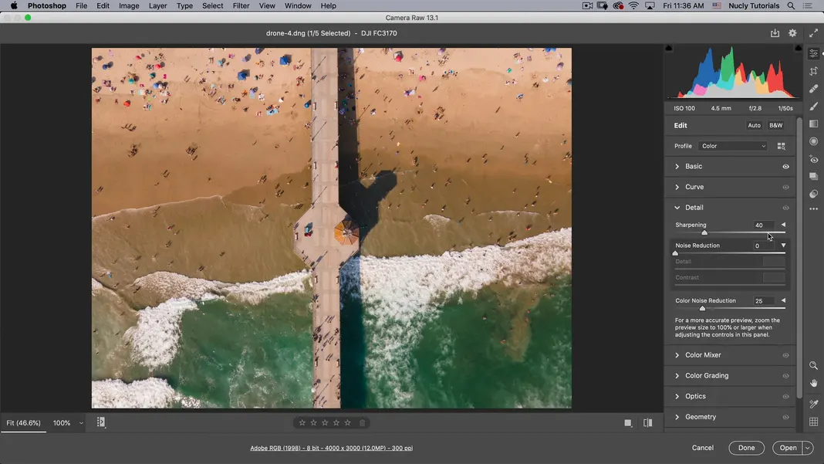Click the B&W conversion button
Screen dimensions: 824x464
point(775,125)
